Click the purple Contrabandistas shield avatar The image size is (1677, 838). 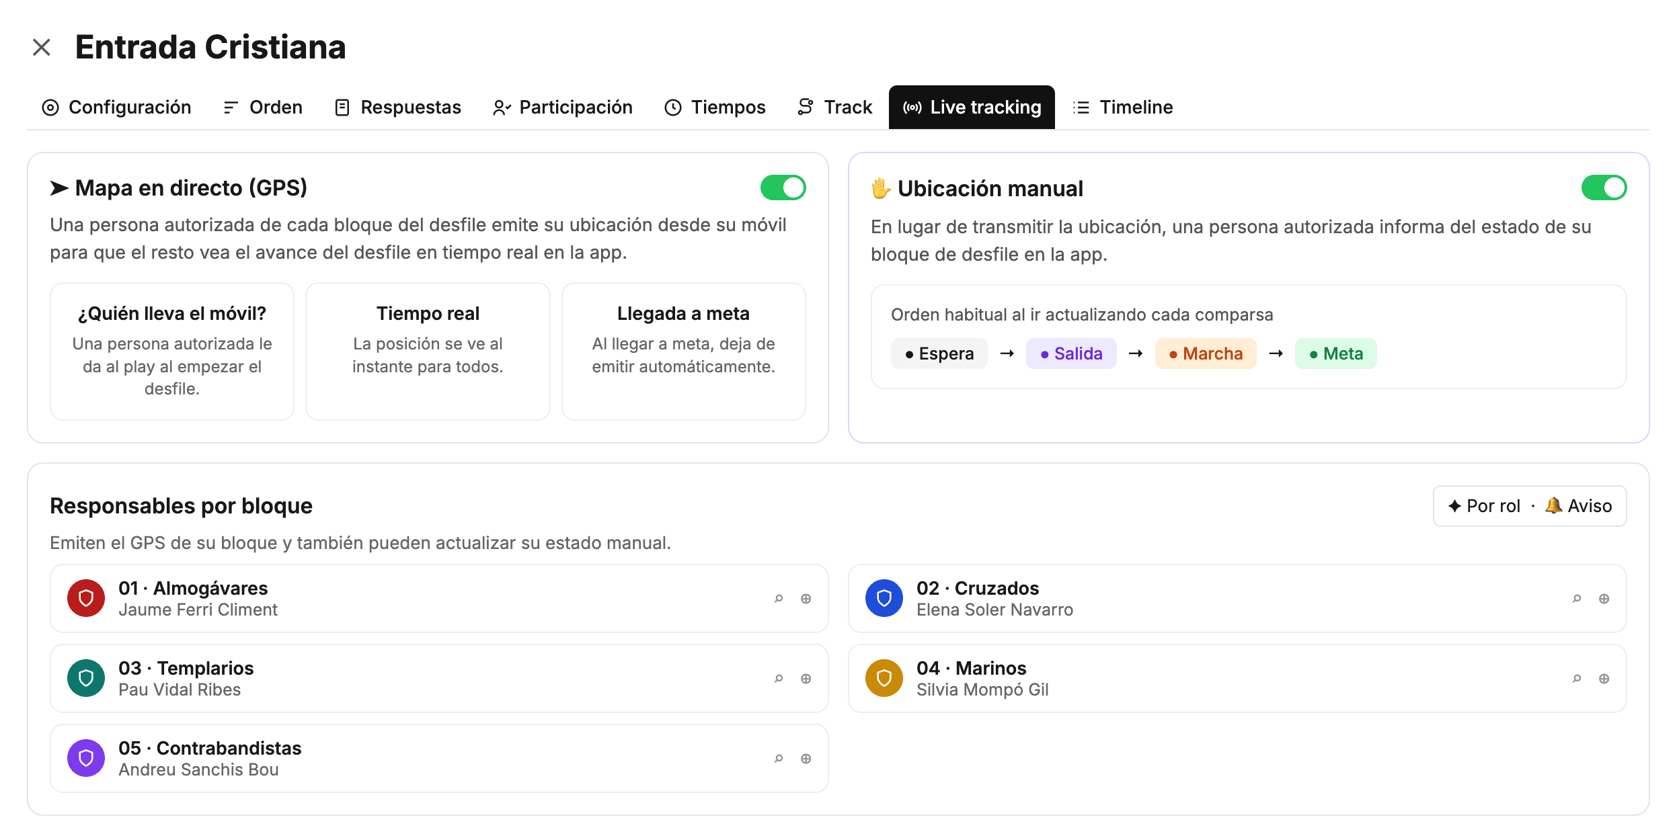click(86, 758)
